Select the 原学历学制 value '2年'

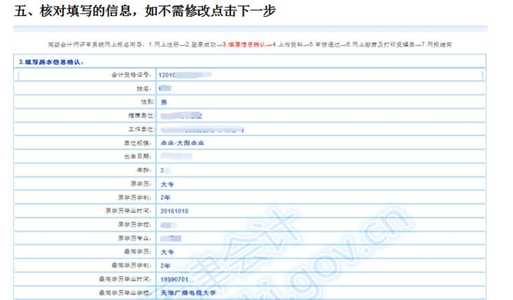click(x=165, y=197)
